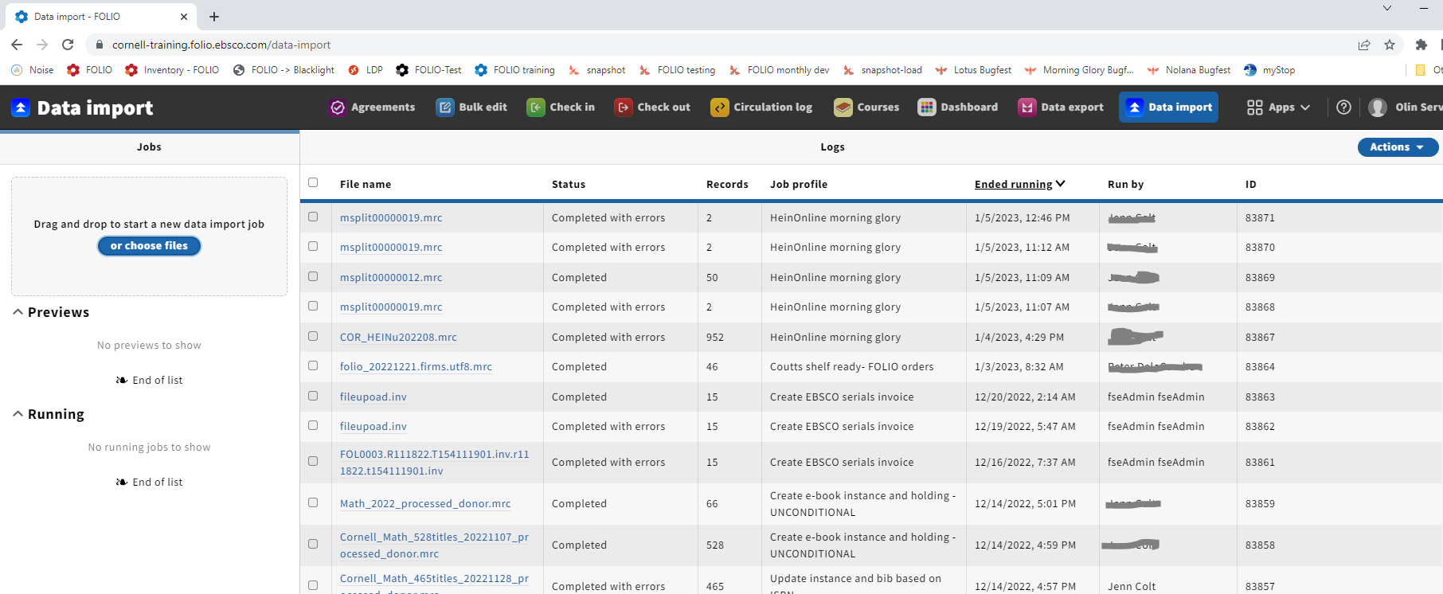Open the Agreements app icon

click(x=338, y=107)
